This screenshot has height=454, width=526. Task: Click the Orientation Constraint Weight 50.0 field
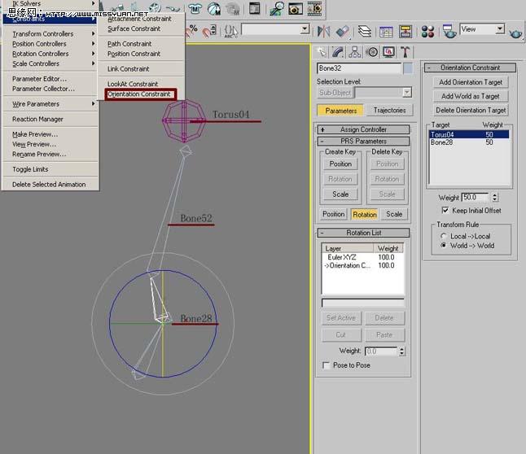[476, 198]
